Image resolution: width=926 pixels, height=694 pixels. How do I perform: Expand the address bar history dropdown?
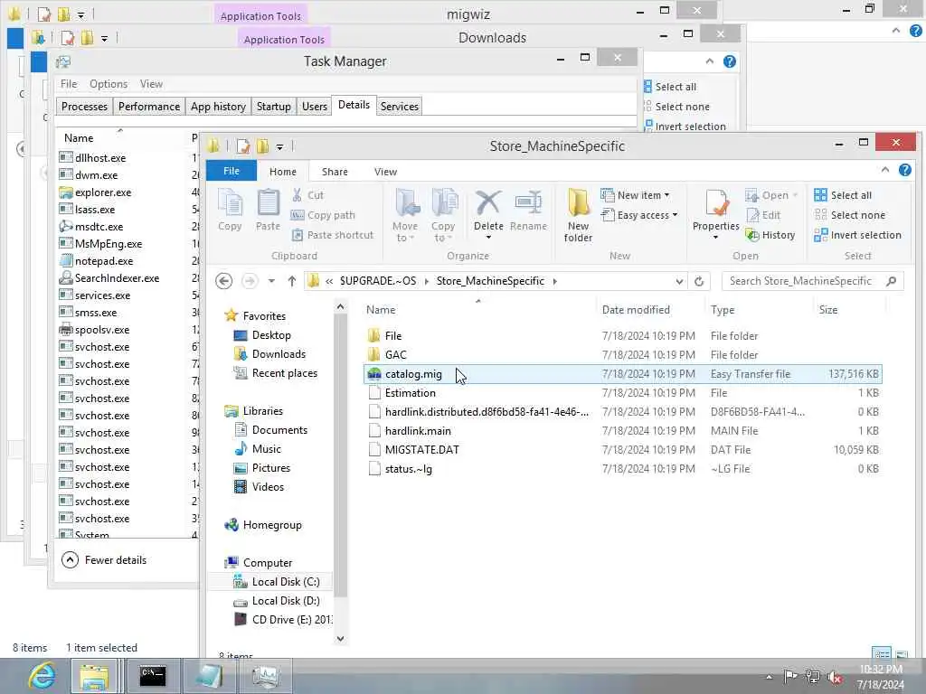tap(679, 282)
